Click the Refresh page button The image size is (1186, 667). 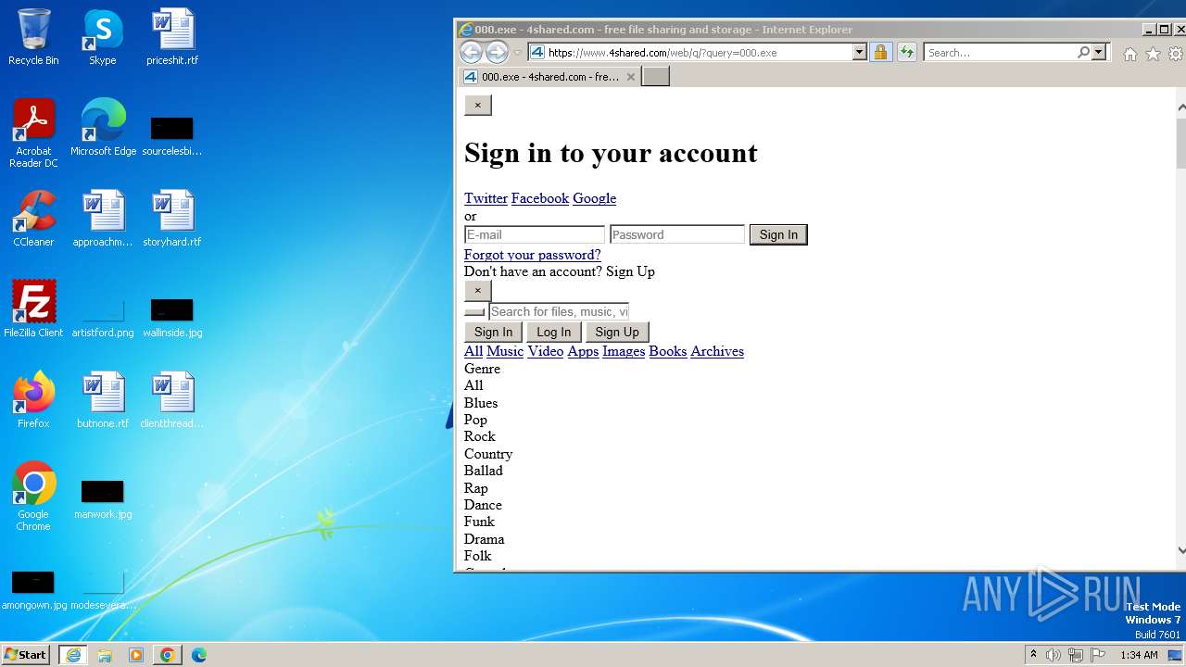point(907,53)
